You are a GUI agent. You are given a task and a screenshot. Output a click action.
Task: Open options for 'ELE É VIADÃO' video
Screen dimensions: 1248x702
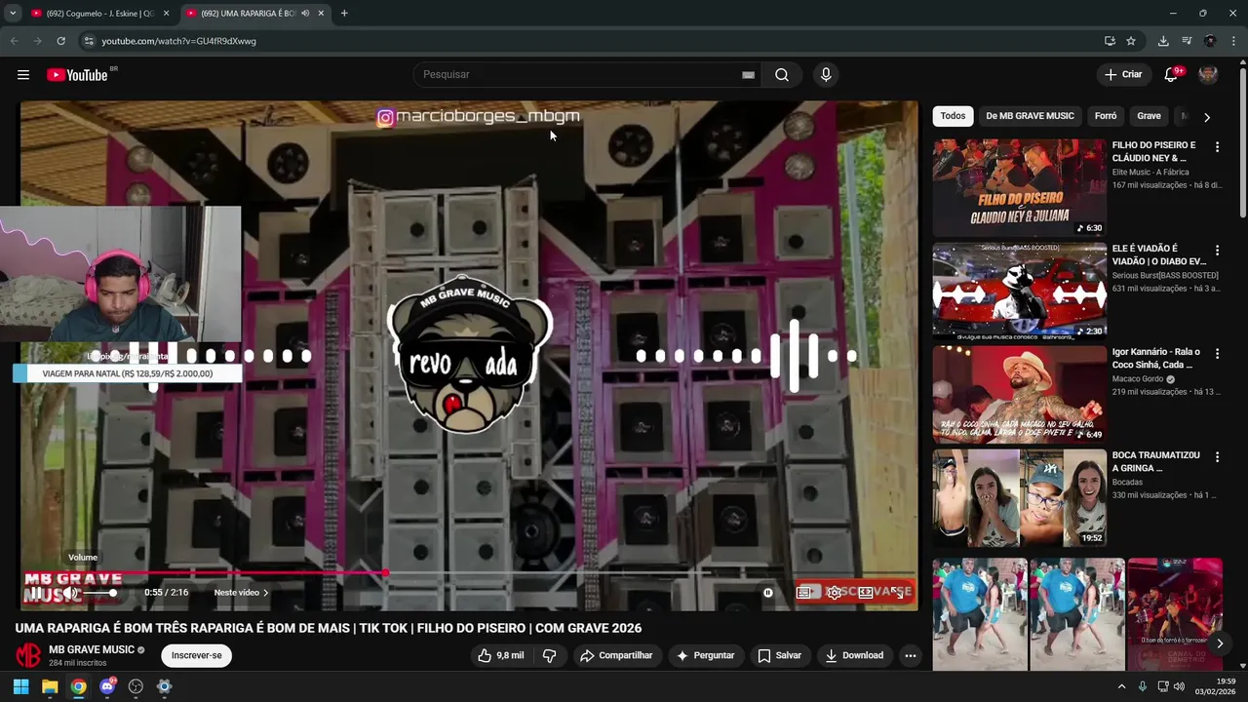pyautogui.click(x=1217, y=251)
